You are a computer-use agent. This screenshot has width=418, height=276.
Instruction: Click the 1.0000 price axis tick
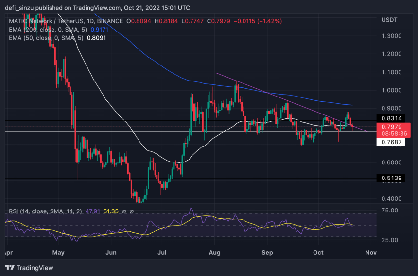click(391, 91)
